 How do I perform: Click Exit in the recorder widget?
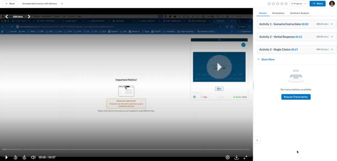pos(204,97)
